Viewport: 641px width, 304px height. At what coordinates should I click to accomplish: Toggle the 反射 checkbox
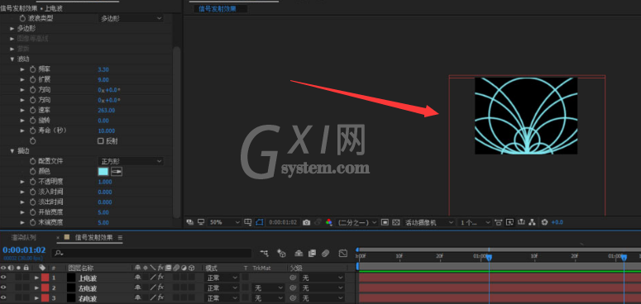(x=101, y=141)
